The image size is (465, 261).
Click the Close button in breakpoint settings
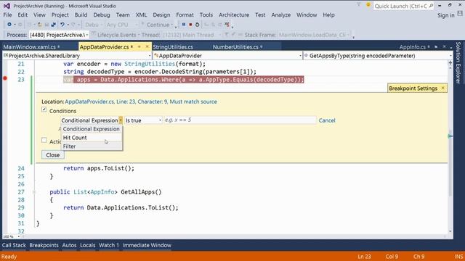tap(53, 154)
